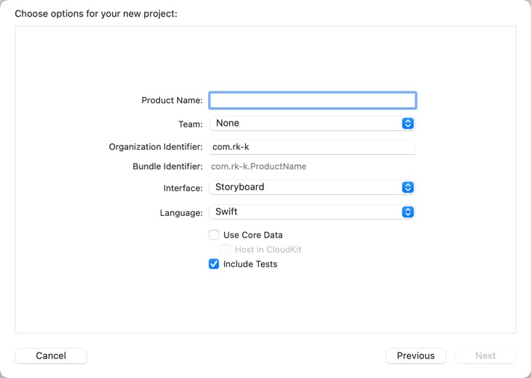
Task: Open the Team dropdown set to None
Action: [x=312, y=123]
